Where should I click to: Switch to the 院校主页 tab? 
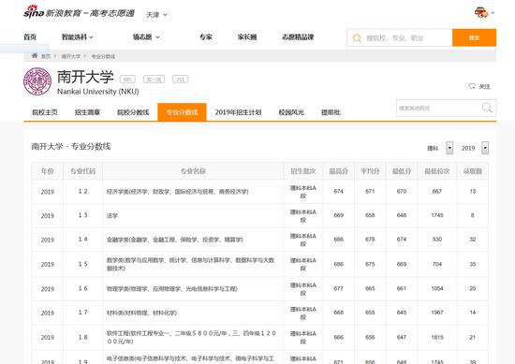(x=45, y=112)
